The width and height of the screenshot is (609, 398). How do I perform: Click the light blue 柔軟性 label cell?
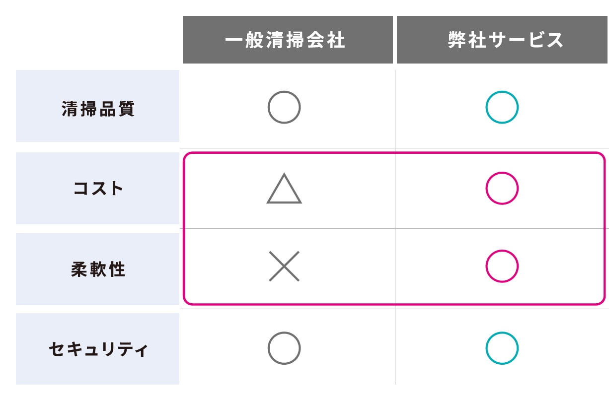(97, 269)
